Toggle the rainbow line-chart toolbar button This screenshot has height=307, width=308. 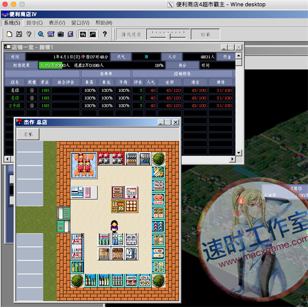(92, 34)
